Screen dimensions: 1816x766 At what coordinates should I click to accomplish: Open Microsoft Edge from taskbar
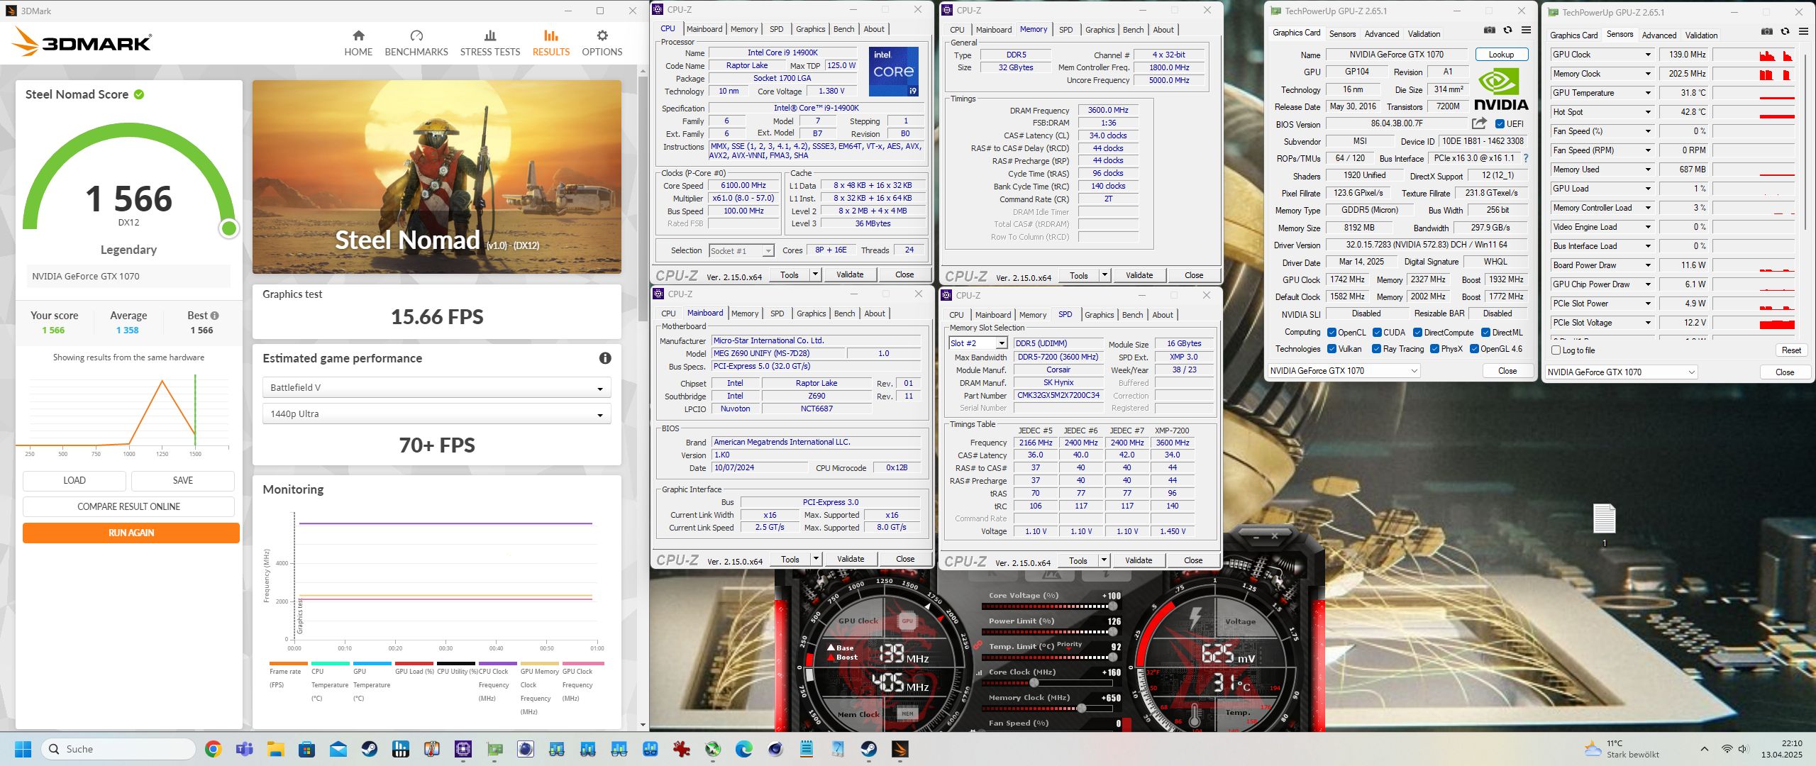(x=743, y=749)
